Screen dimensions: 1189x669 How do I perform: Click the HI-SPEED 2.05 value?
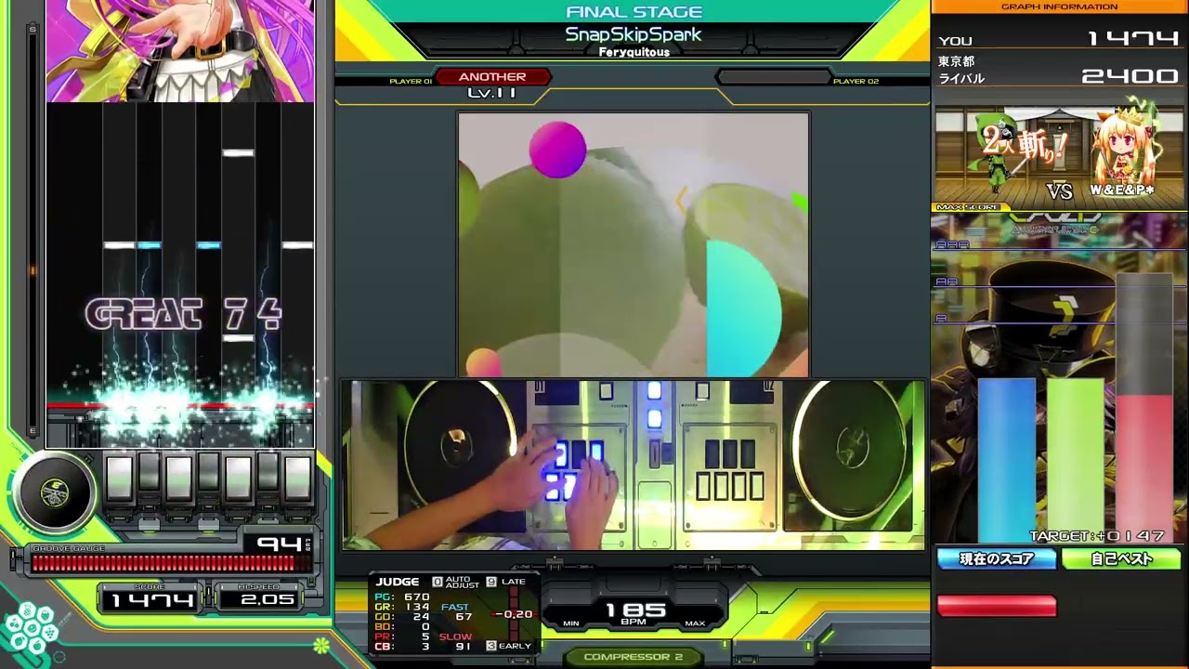267,599
